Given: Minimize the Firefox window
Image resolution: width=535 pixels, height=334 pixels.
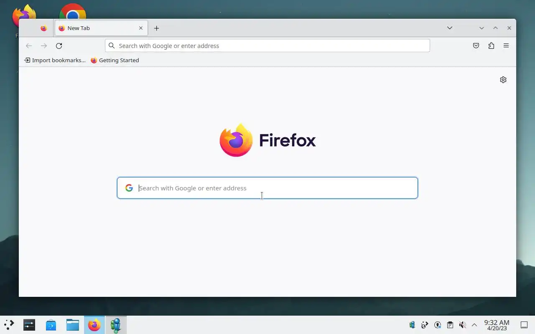Looking at the screenshot, I should click(481, 28).
